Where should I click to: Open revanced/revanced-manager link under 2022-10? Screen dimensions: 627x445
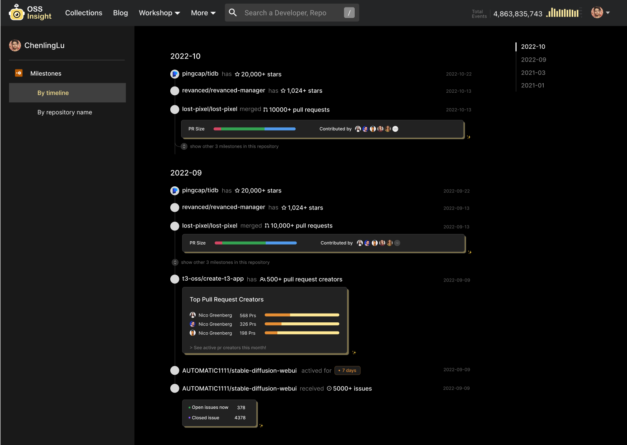click(x=224, y=90)
